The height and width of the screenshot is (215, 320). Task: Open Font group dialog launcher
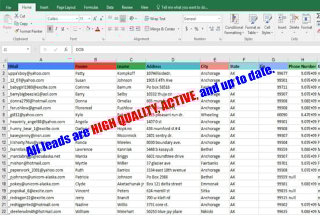pyautogui.click(x=103, y=39)
